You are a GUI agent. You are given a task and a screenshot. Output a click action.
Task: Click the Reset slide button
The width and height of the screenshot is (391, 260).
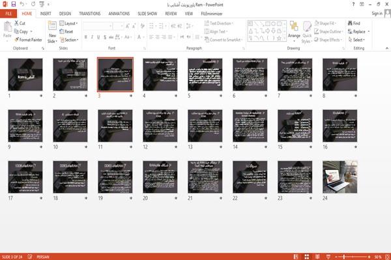coord(66,31)
